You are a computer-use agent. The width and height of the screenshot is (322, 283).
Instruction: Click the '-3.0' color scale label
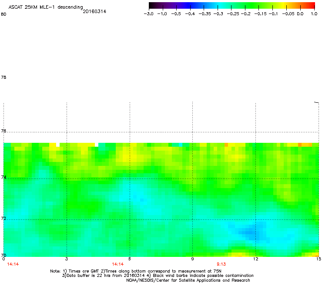149,14
